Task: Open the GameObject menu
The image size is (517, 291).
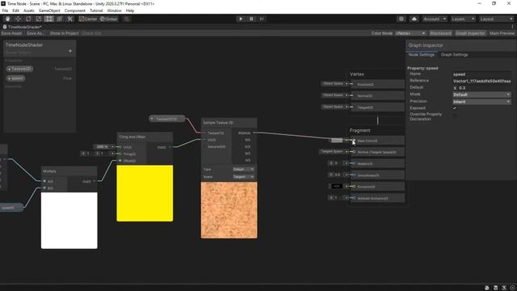Action: coord(49,11)
